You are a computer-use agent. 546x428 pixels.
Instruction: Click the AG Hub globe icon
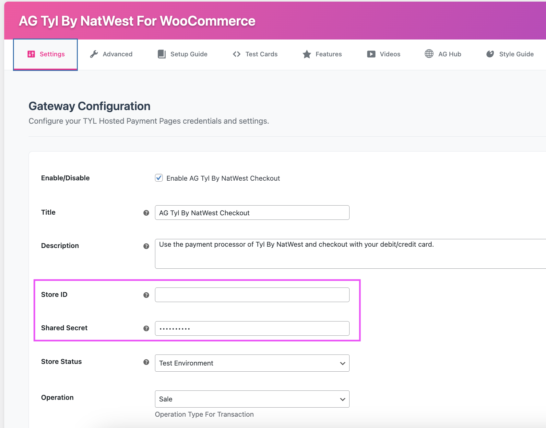click(429, 54)
